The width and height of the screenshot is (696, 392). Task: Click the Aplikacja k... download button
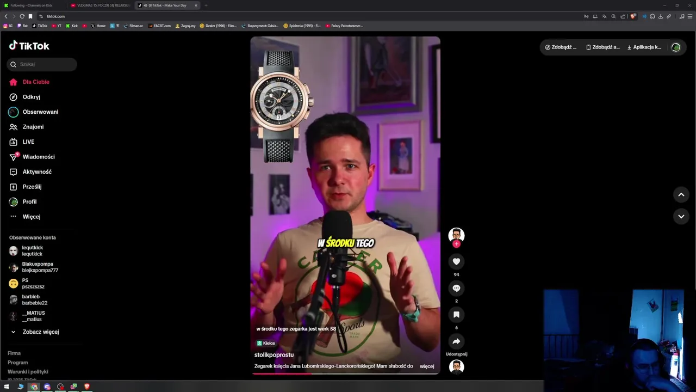[644, 47]
